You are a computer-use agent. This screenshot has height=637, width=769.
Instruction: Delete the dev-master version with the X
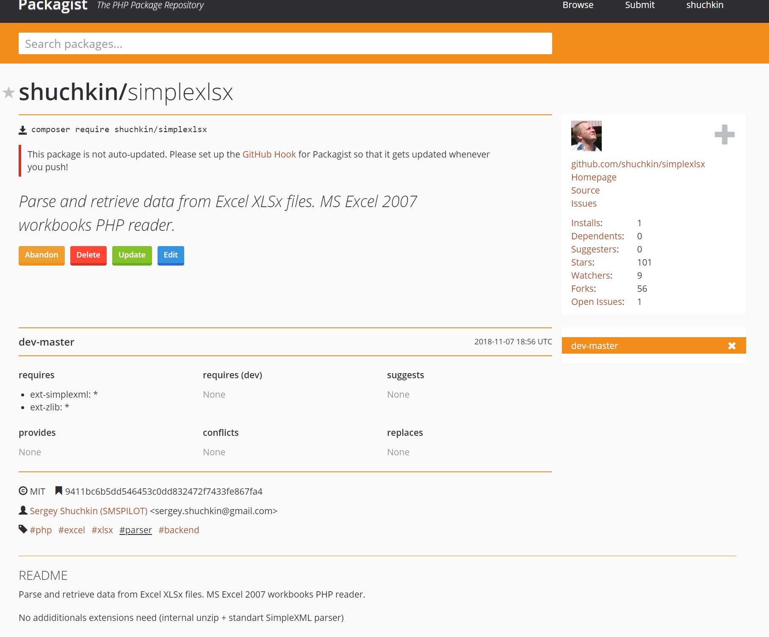pos(732,346)
